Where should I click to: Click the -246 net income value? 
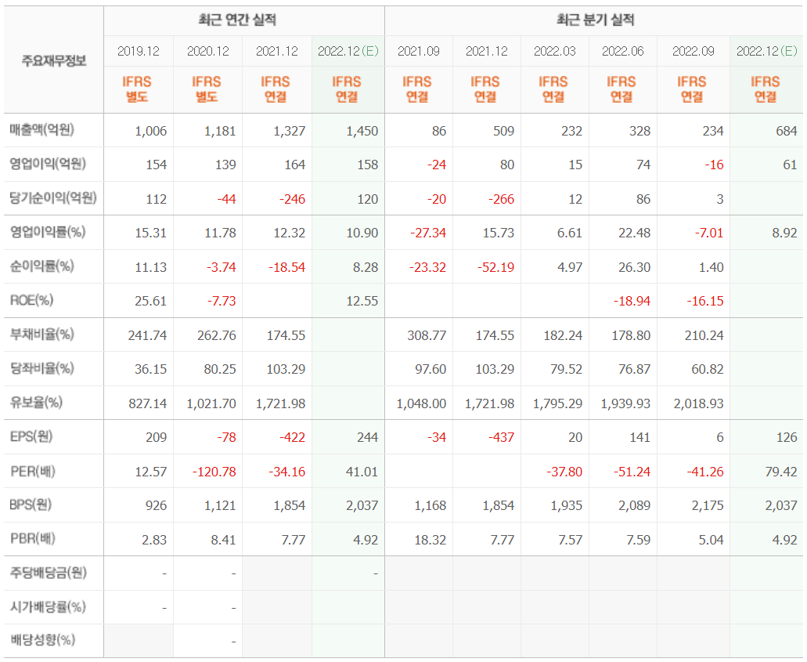(292, 199)
